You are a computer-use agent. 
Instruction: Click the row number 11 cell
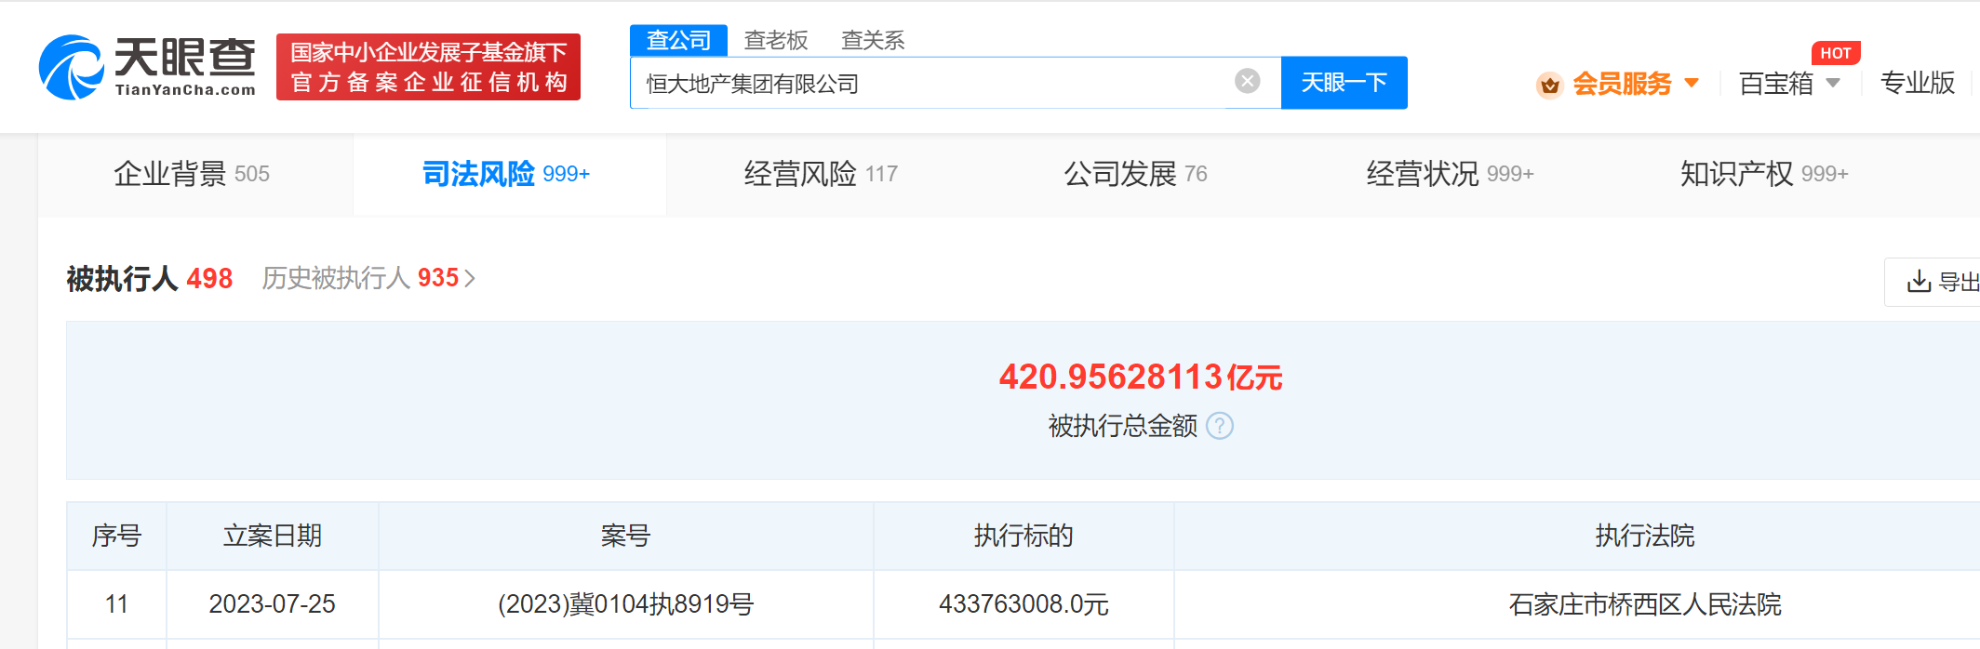[116, 604]
